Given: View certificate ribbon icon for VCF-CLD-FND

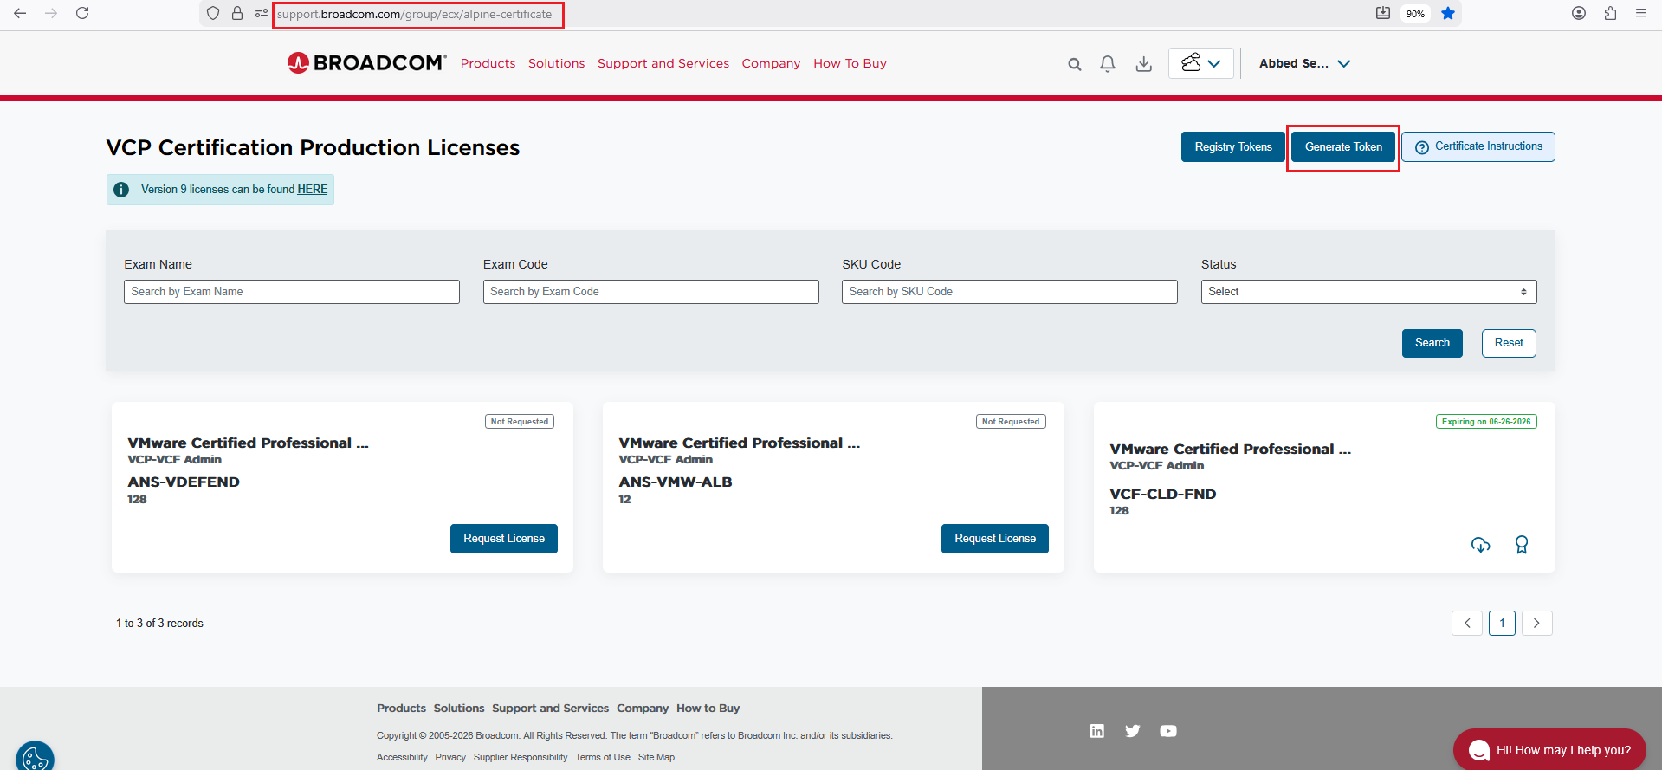Looking at the screenshot, I should (x=1521, y=545).
